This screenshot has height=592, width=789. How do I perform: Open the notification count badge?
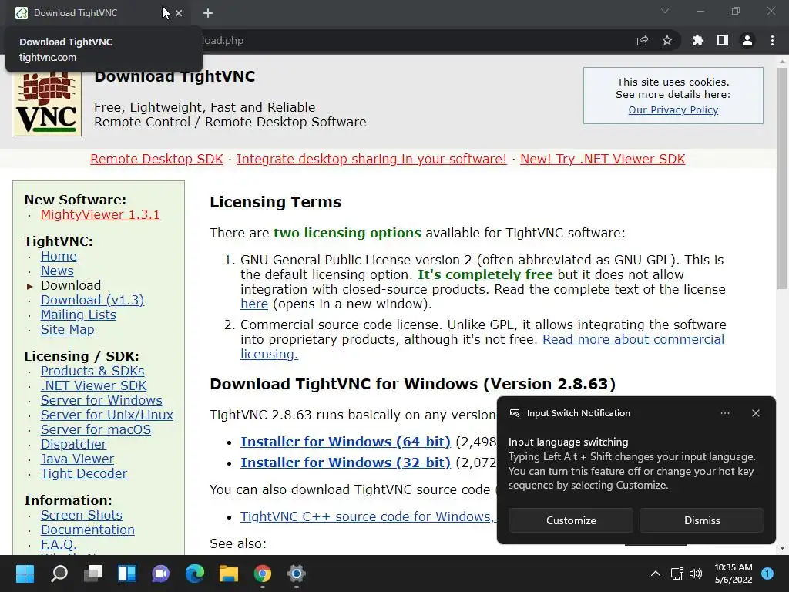click(x=767, y=573)
